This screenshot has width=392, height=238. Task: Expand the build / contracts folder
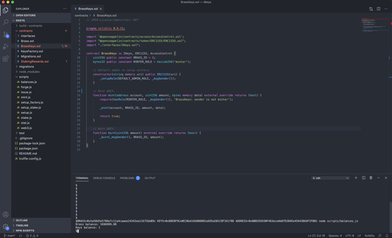point(41,26)
